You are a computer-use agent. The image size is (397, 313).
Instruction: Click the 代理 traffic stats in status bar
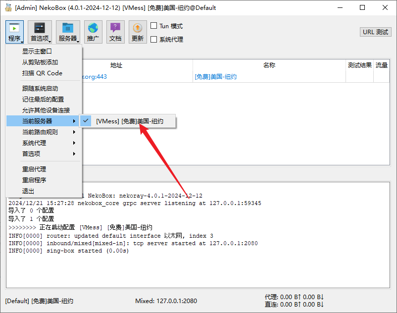pos(294,297)
